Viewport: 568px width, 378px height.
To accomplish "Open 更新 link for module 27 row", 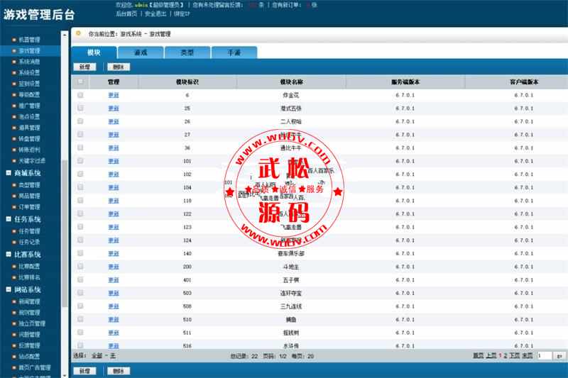I will 114,135.
